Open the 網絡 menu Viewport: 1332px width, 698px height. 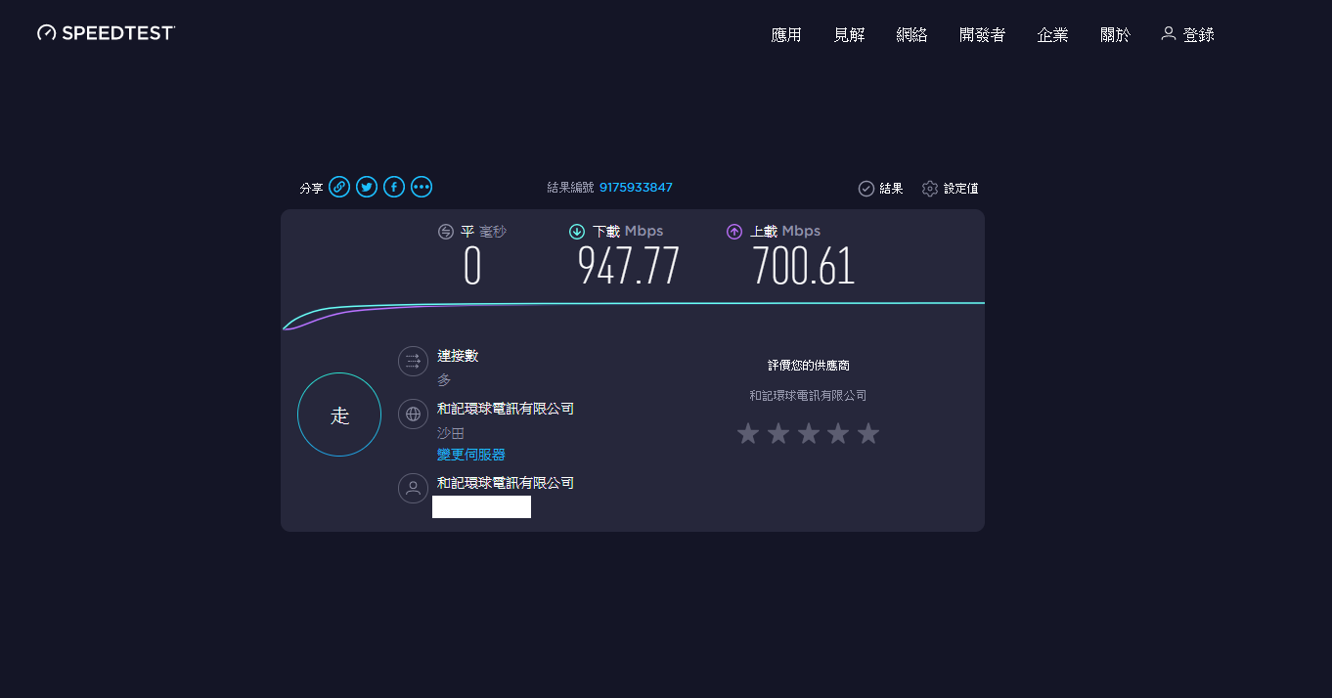(x=911, y=35)
